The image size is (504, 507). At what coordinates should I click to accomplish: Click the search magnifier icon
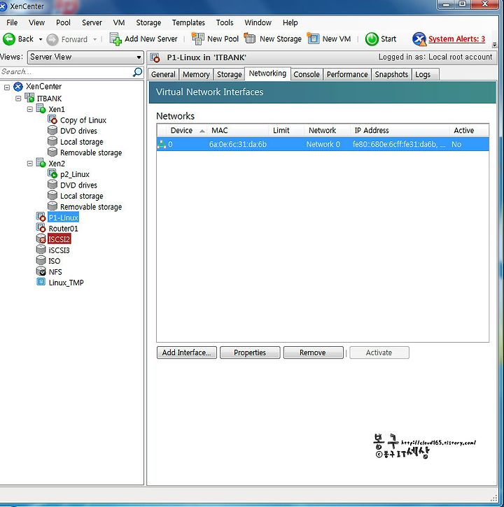[138, 72]
